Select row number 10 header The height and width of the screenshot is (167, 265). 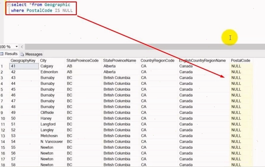pos(3,118)
